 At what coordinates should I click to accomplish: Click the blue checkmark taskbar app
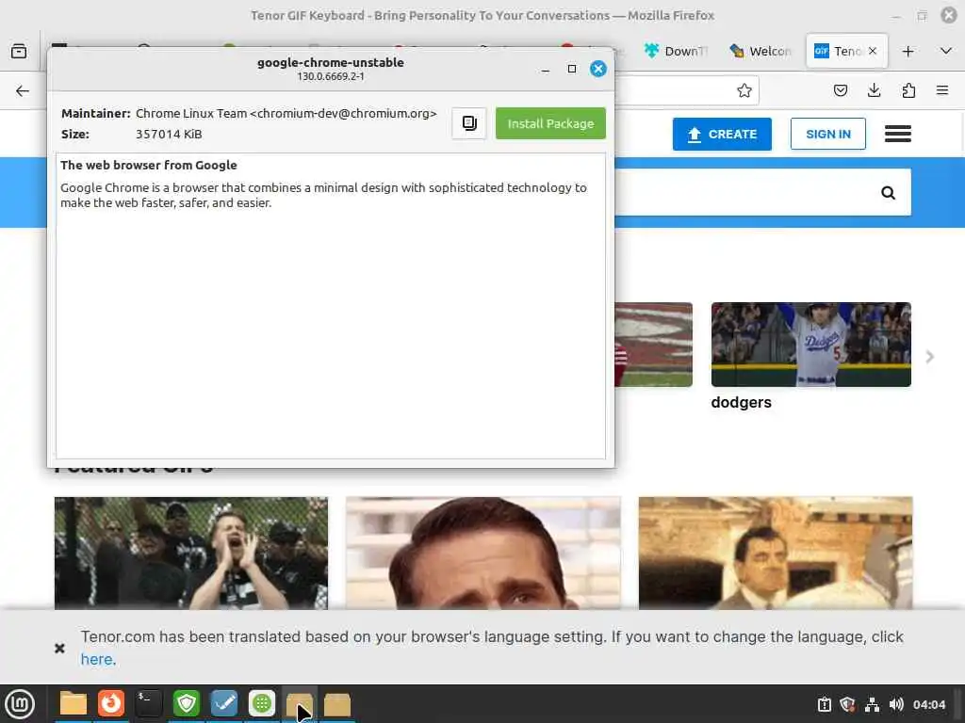pos(224,704)
